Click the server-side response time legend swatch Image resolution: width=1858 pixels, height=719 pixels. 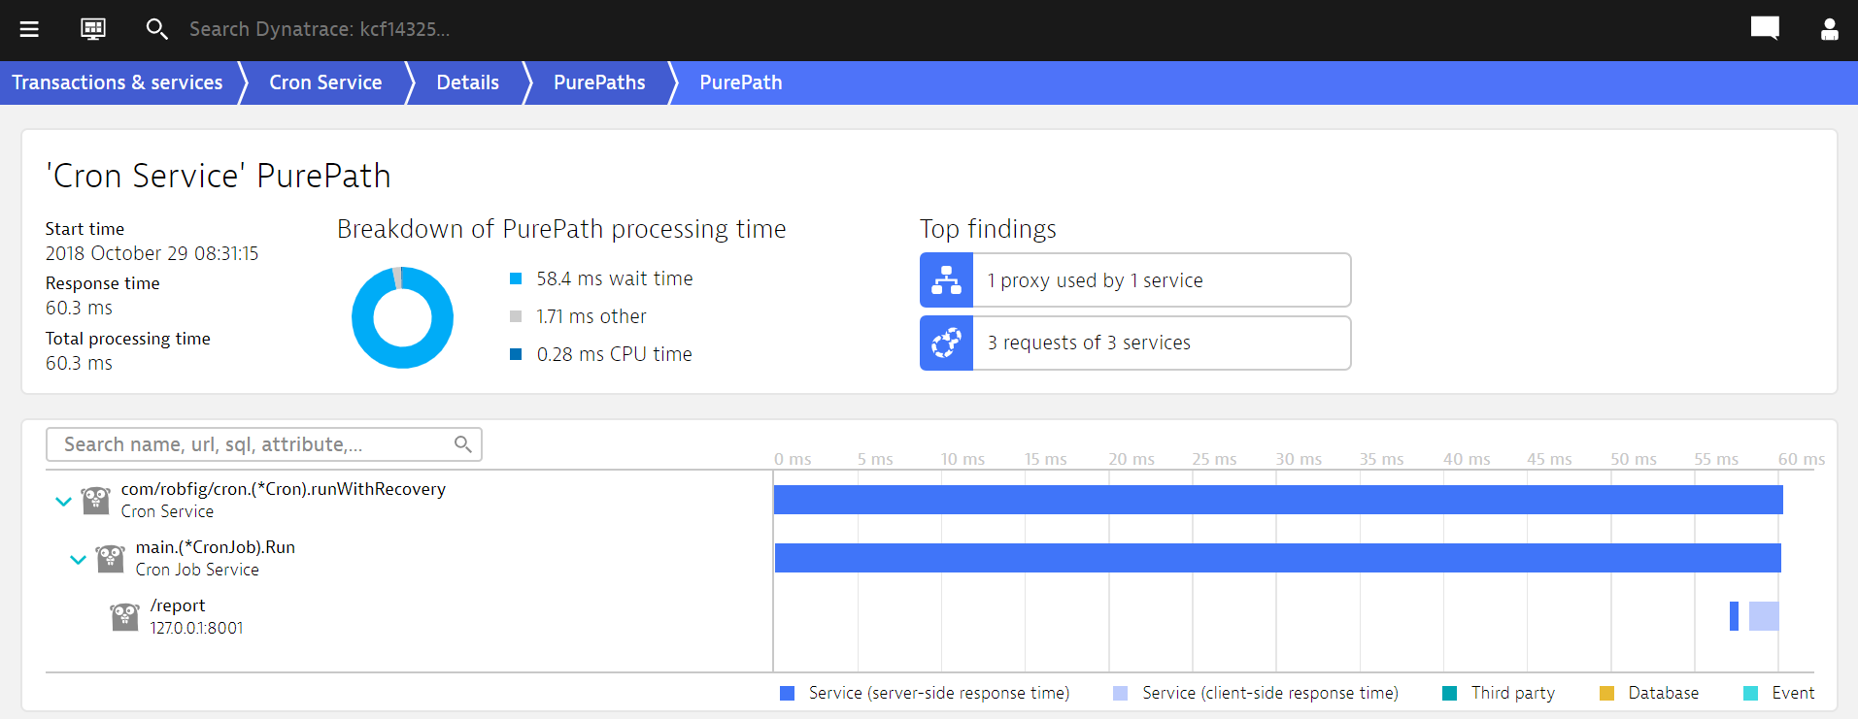click(x=788, y=693)
